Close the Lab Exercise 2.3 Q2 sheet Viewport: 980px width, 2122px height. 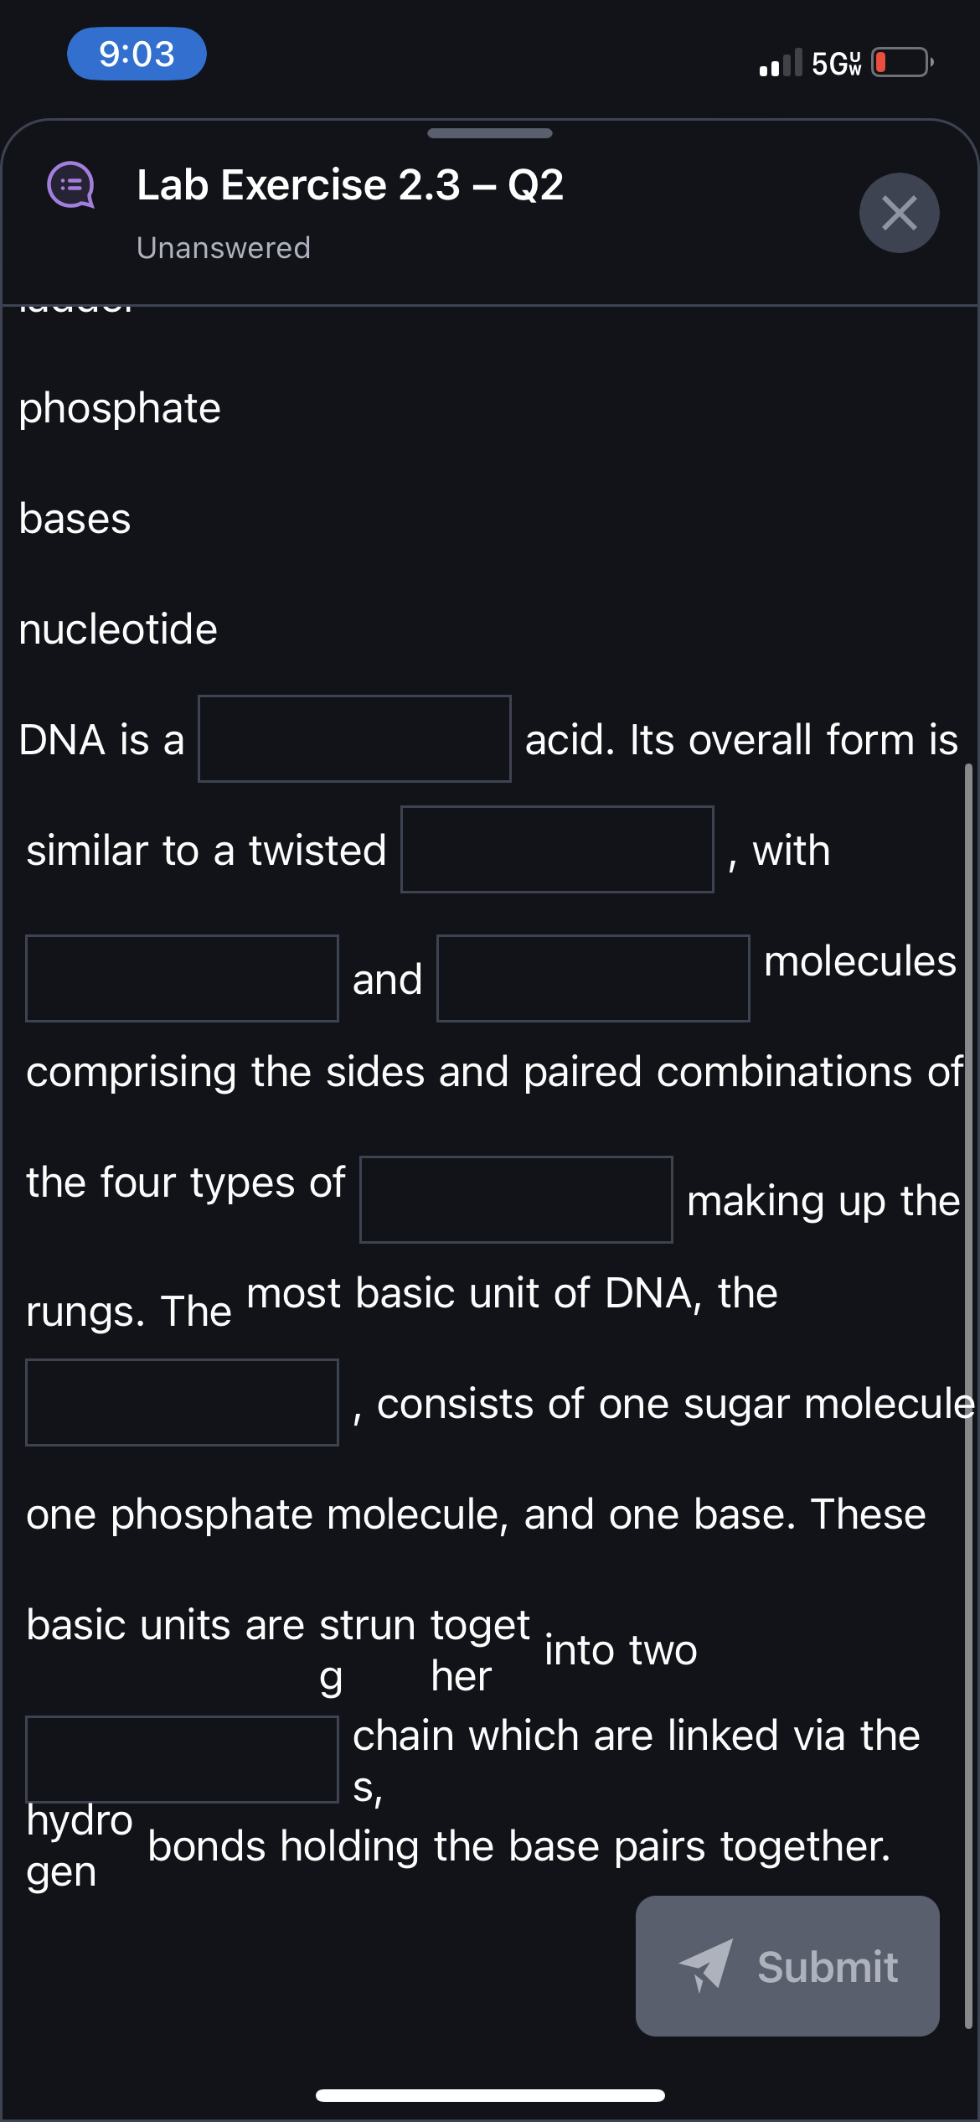[899, 213]
